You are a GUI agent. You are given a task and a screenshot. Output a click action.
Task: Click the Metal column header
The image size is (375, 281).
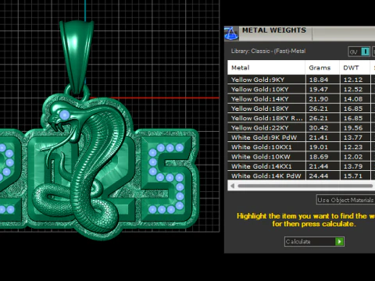[x=266, y=68]
